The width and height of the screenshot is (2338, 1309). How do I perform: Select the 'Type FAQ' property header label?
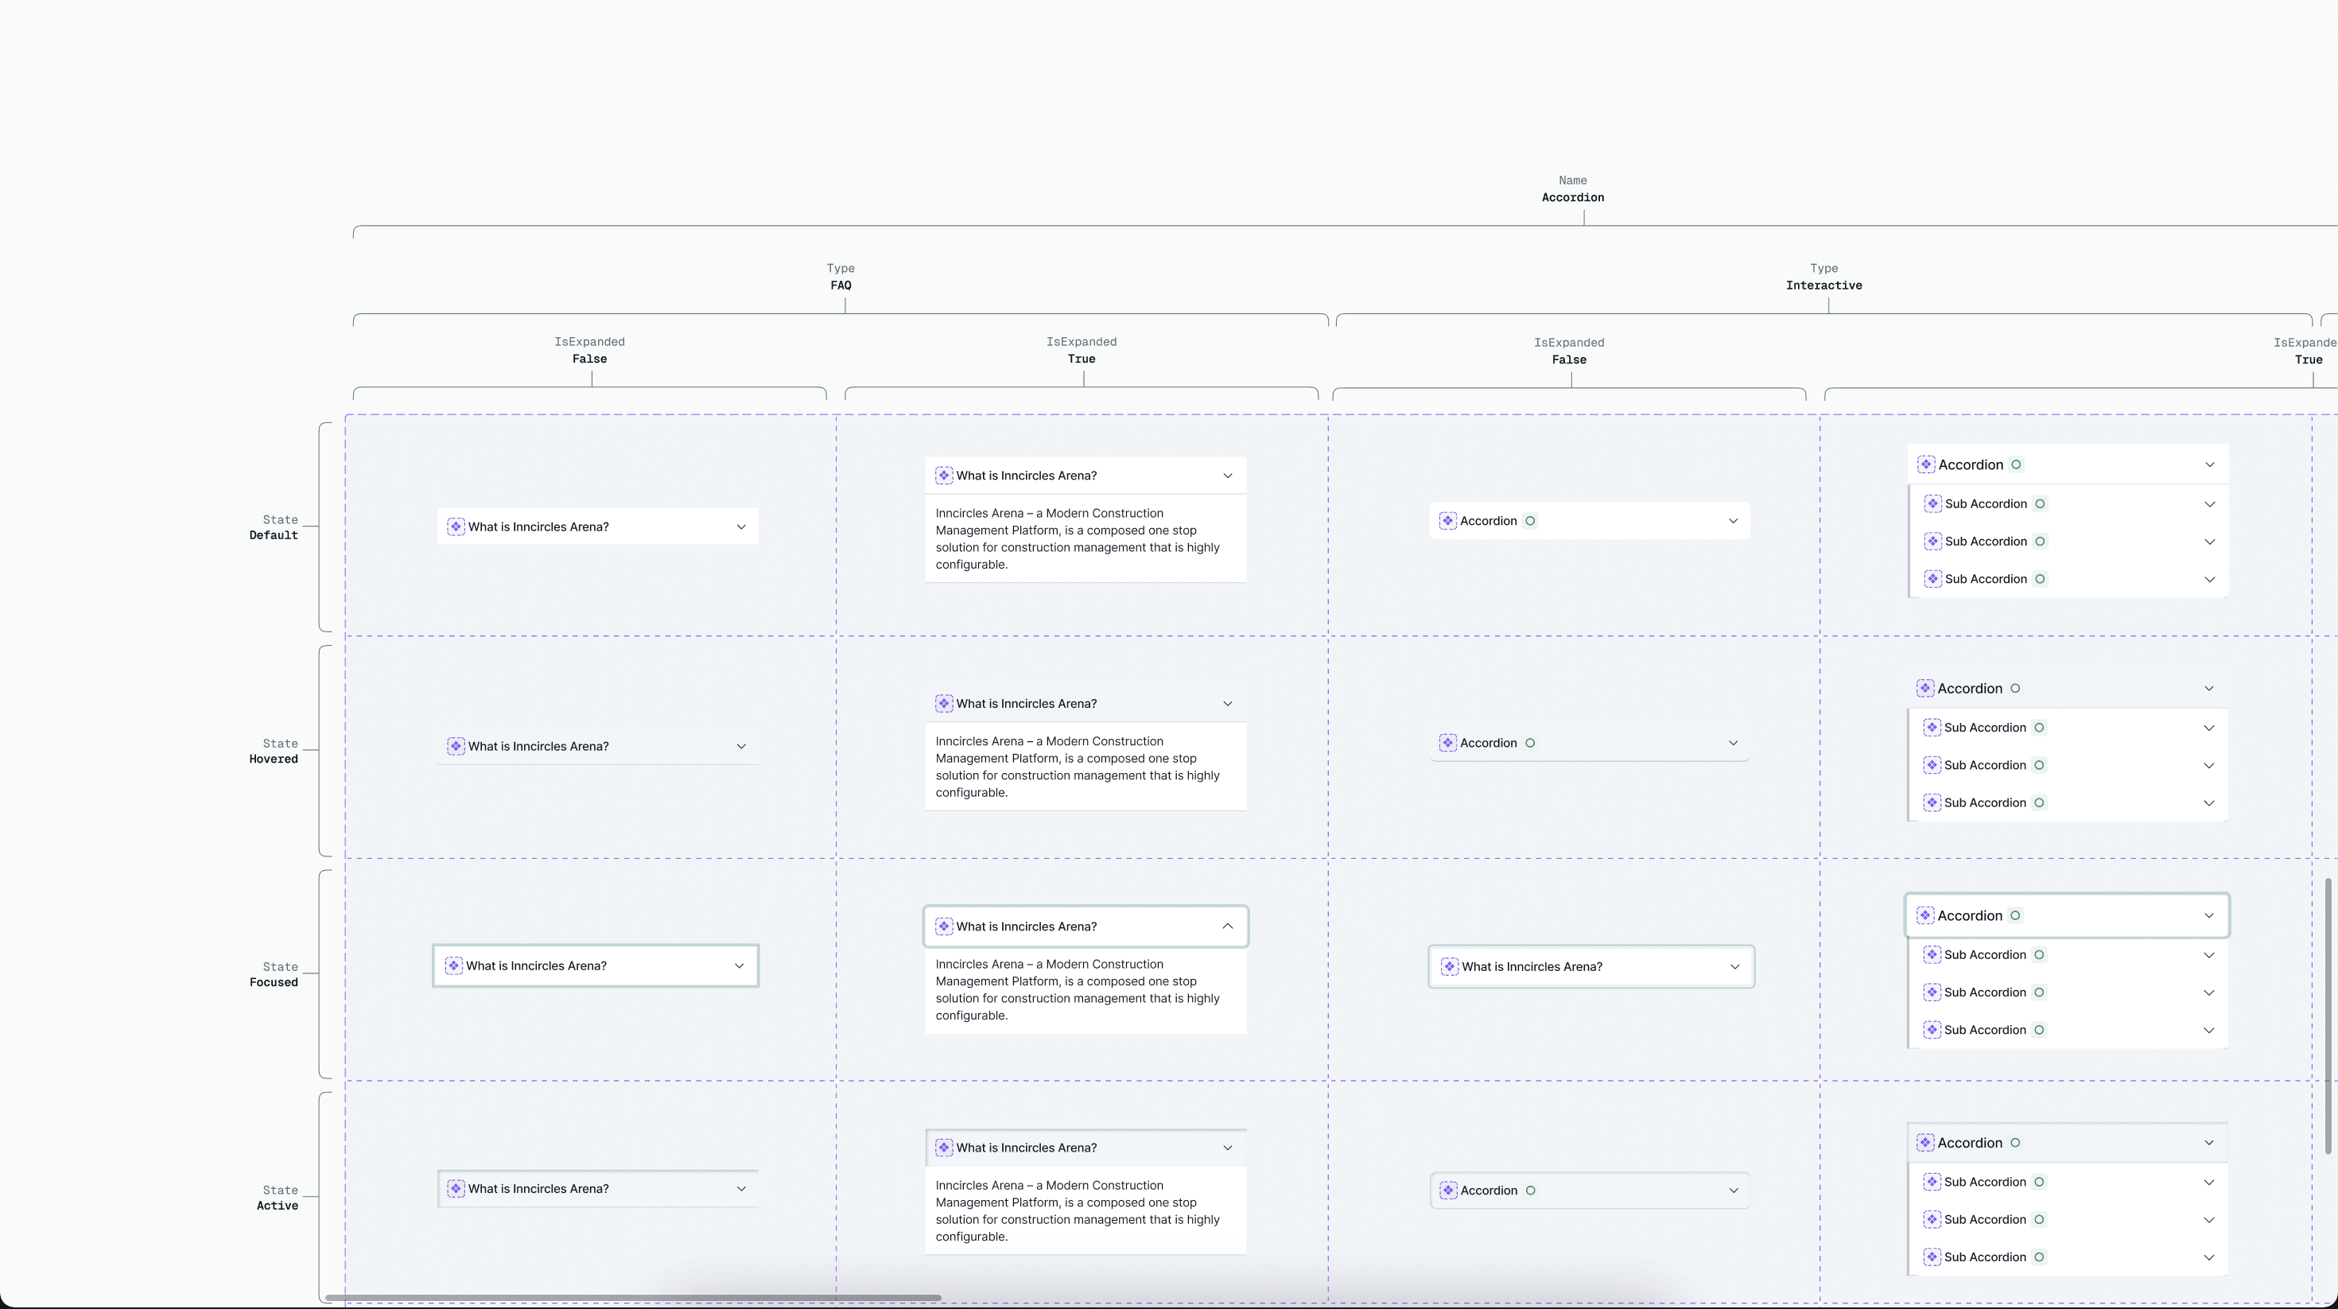click(x=841, y=277)
